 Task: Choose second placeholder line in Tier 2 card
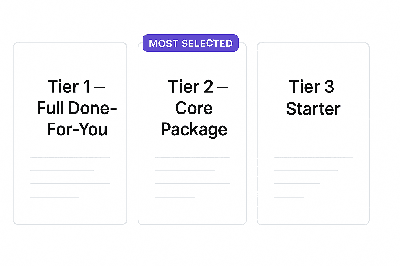tap(185, 170)
